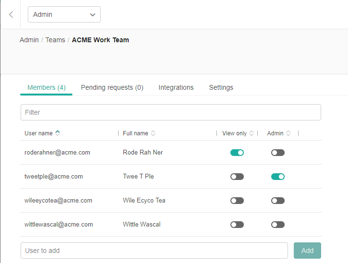This screenshot has width=348, height=263.
Task: Go to Admin breadcrumb link
Action: [29, 40]
